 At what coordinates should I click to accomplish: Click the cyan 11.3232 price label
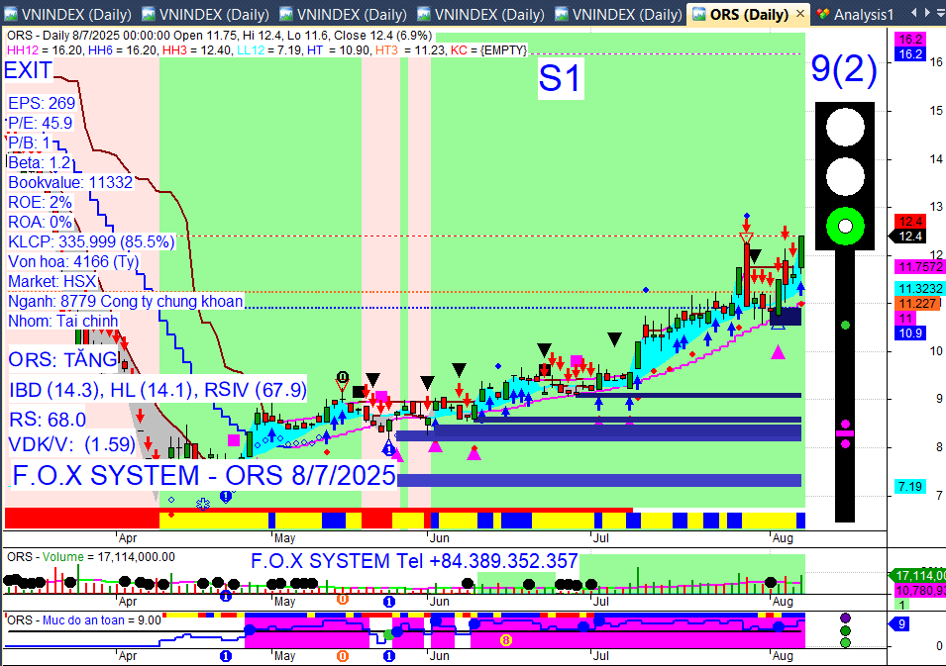tap(920, 289)
